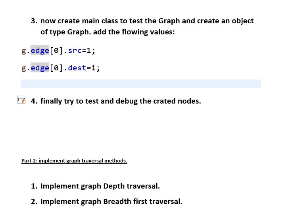Click "Implement graph Depth traversal." list item
Image resolution: width=288 pixels, height=219 pixels.
(100, 186)
